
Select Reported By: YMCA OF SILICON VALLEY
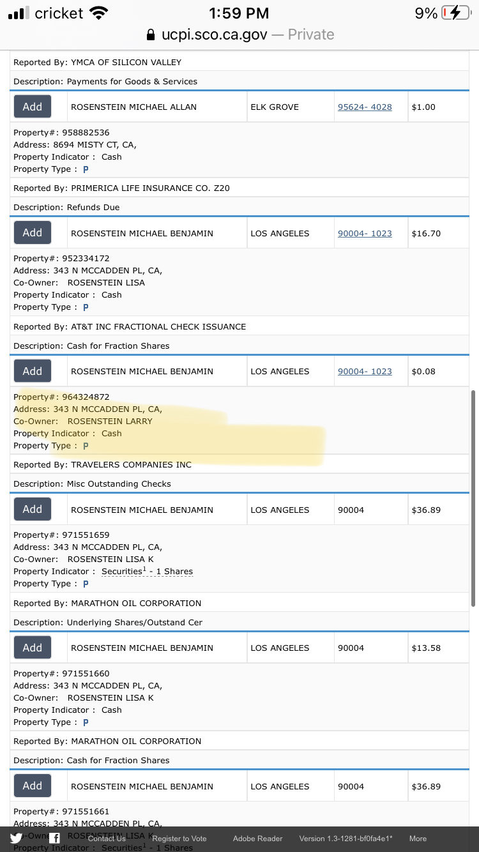click(98, 62)
